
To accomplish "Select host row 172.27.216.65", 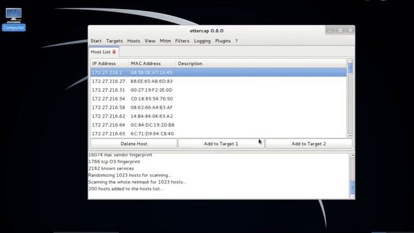I will pyautogui.click(x=219, y=133).
